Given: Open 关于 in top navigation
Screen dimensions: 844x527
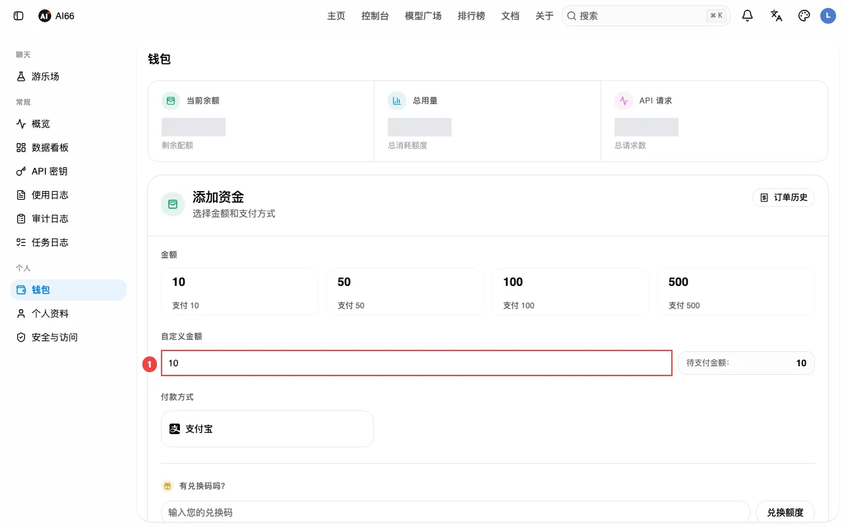Looking at the screenshot, I should point(545,16).
